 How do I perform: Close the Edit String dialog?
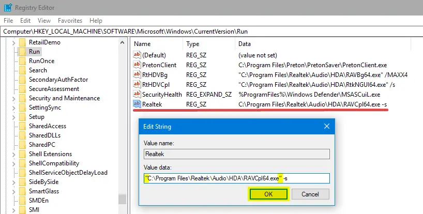click(327, 126)
